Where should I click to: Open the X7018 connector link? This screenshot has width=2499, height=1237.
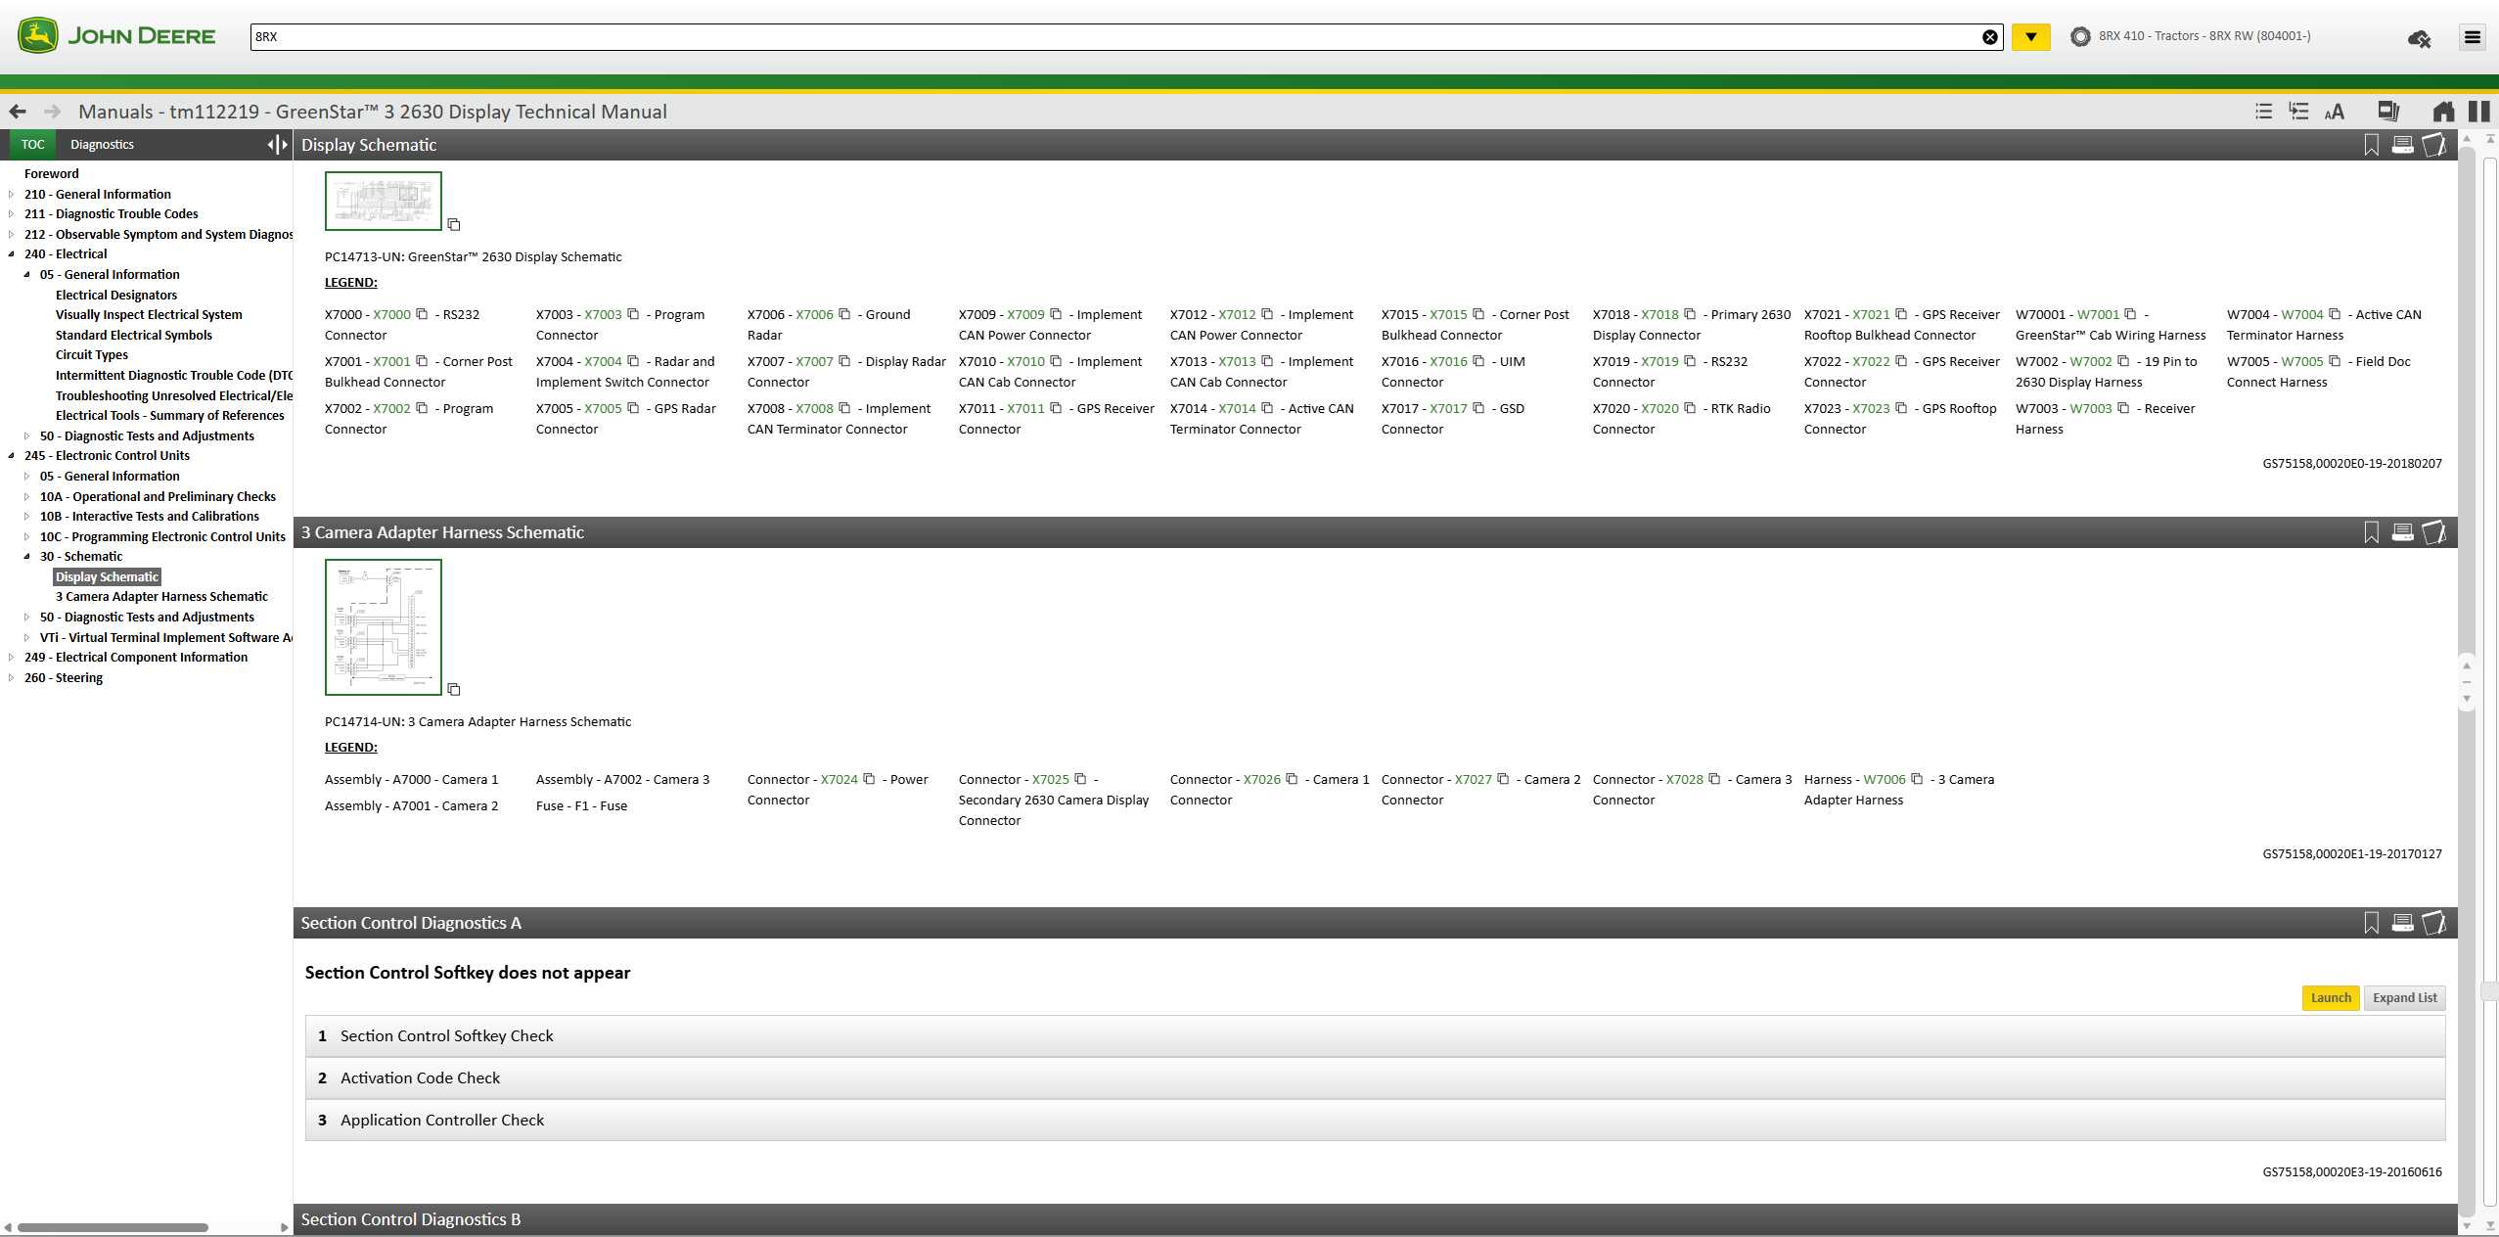[1659, 315]
